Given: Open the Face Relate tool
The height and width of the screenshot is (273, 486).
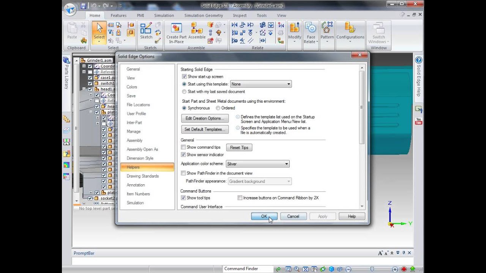Looking at the screenshot, I should click(311, 33).
